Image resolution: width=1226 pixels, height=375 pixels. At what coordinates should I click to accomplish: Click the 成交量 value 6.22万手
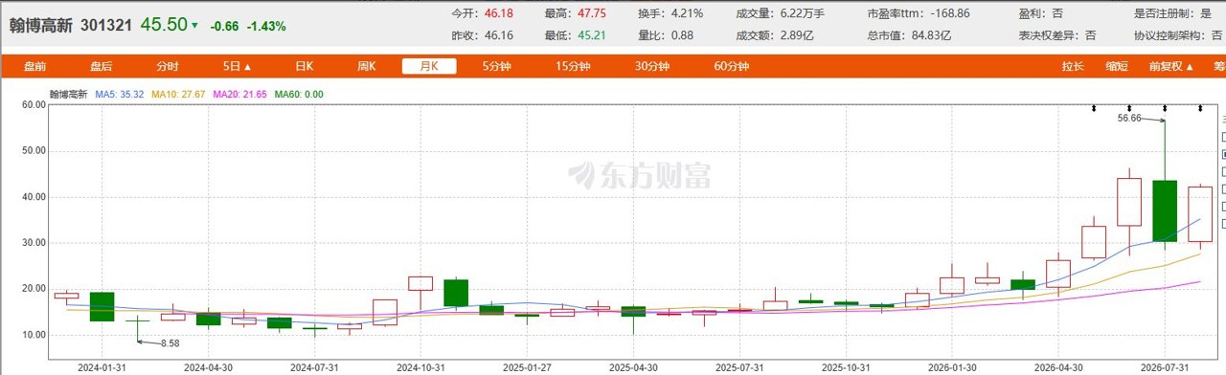[x=804, y=13]
